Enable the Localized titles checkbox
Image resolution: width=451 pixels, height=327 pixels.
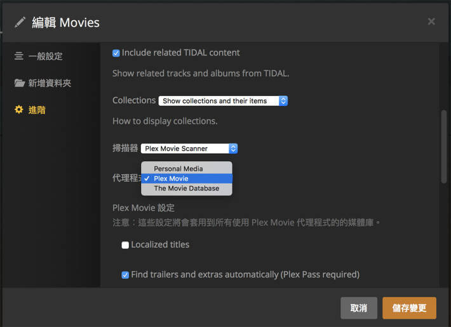125,245
